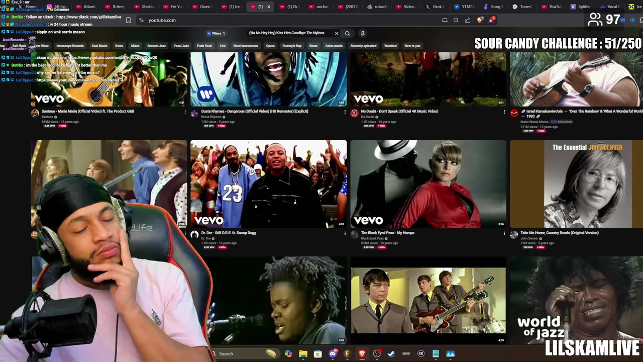Open File Explorer from the taskbar
This screenshot has height=362, width=643.
[303, 353]
